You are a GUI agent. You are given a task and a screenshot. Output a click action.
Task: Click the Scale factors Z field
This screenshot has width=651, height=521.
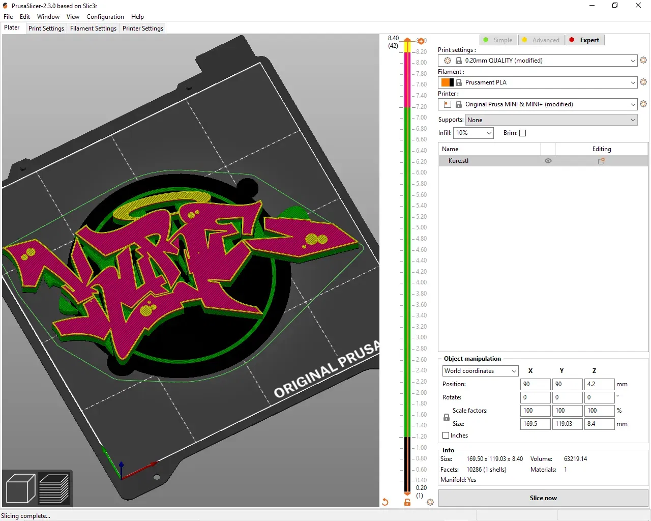tap(600, 411)
